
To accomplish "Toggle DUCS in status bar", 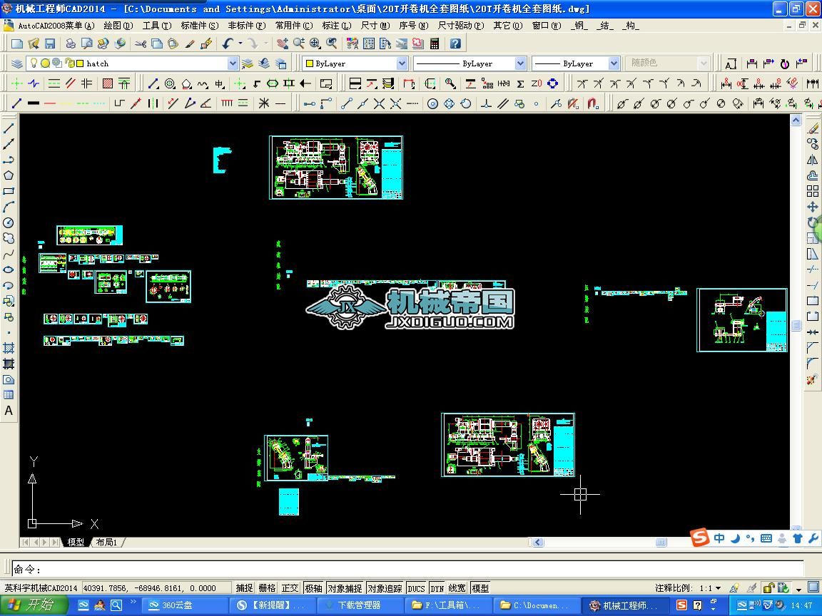I will (416, 588).
